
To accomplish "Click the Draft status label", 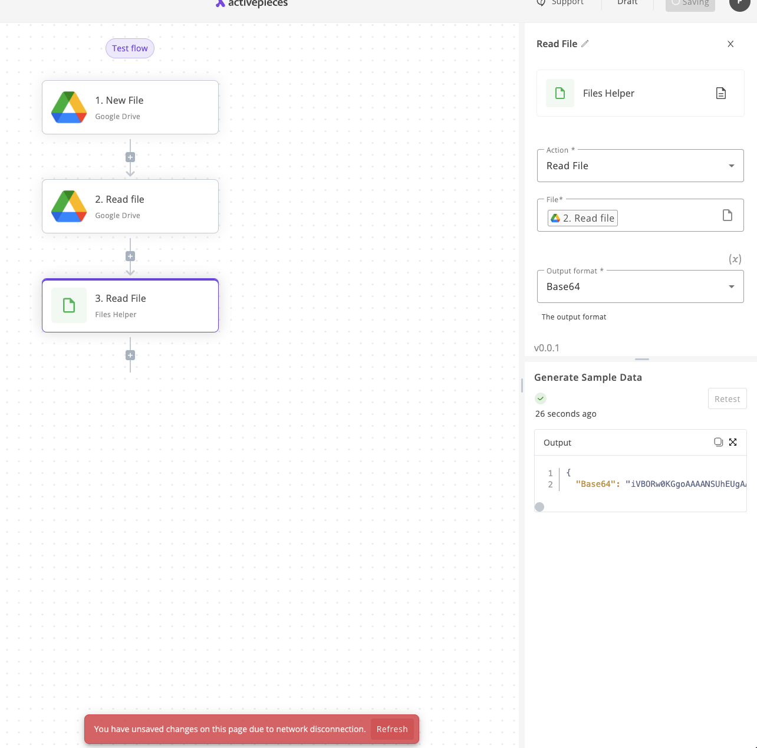I will click(x=627, y=2).
